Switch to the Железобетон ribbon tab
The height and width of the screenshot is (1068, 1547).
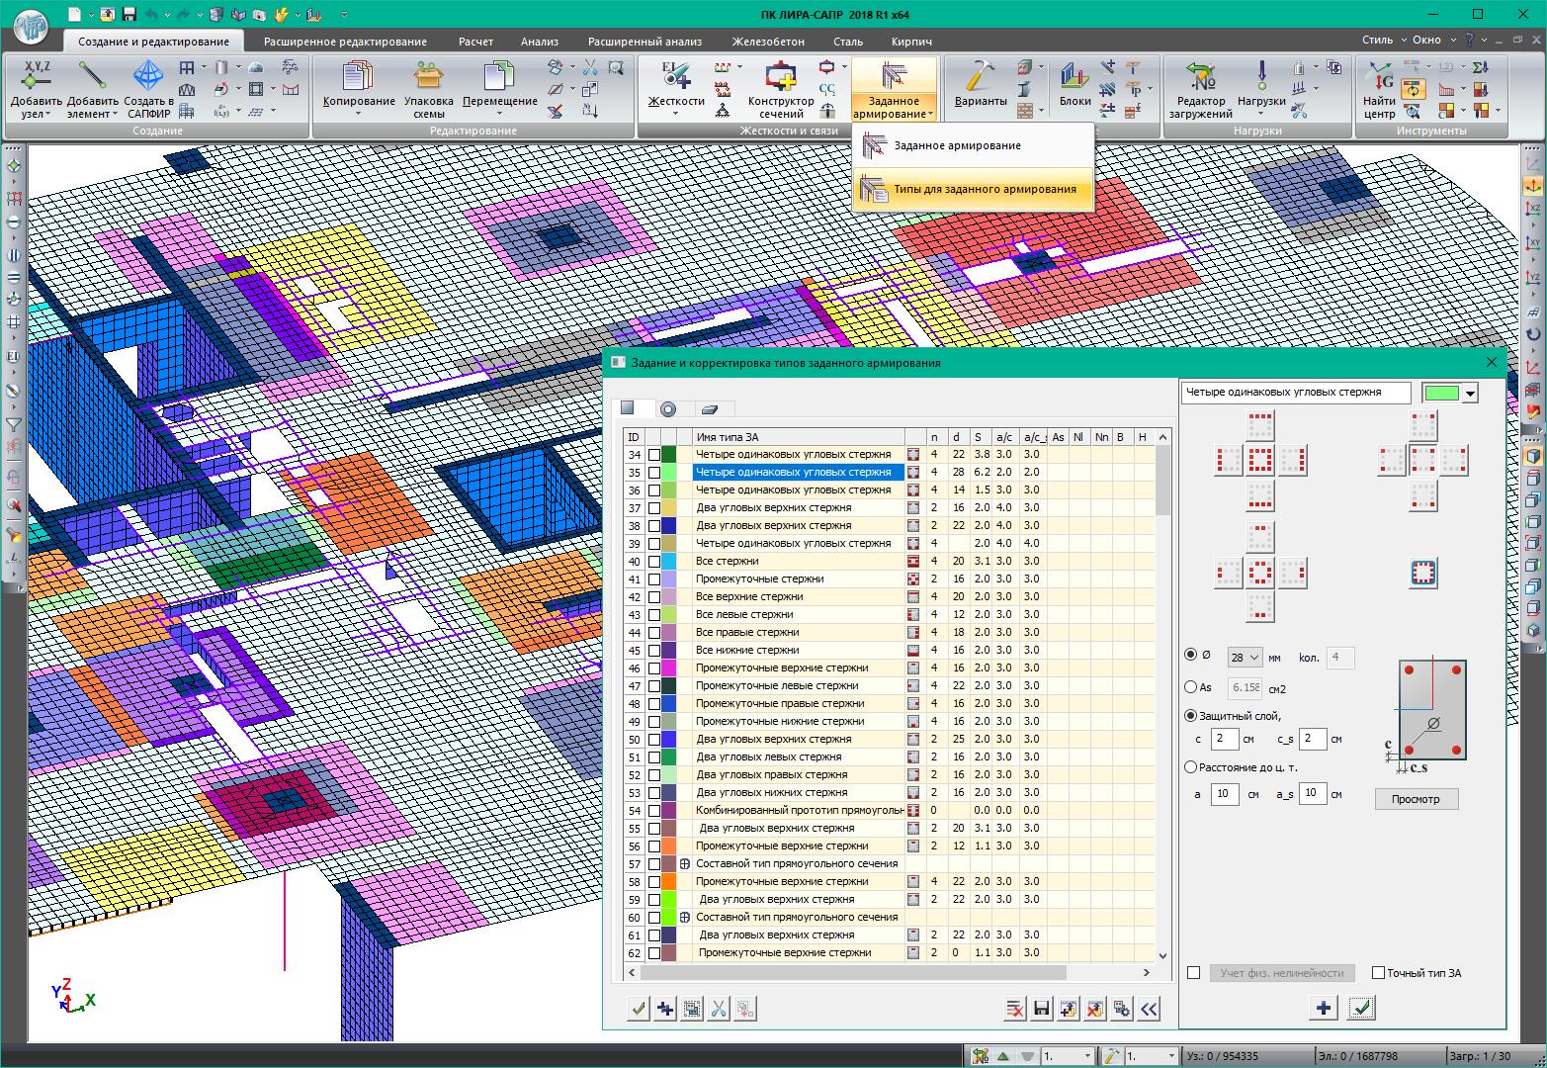coord(767,42)
